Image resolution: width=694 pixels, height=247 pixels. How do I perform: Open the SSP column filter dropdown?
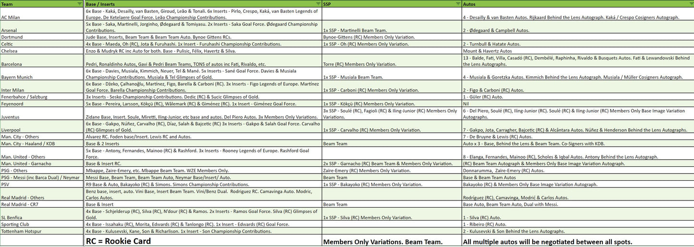pos(458,3)
